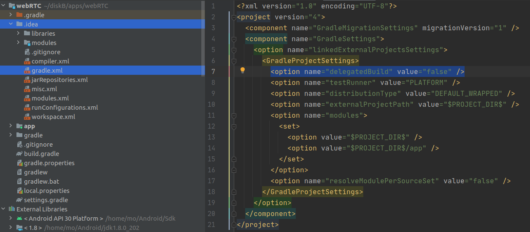
Task: Click the gradle.properties file icon
Action: [x=19, y=163]
